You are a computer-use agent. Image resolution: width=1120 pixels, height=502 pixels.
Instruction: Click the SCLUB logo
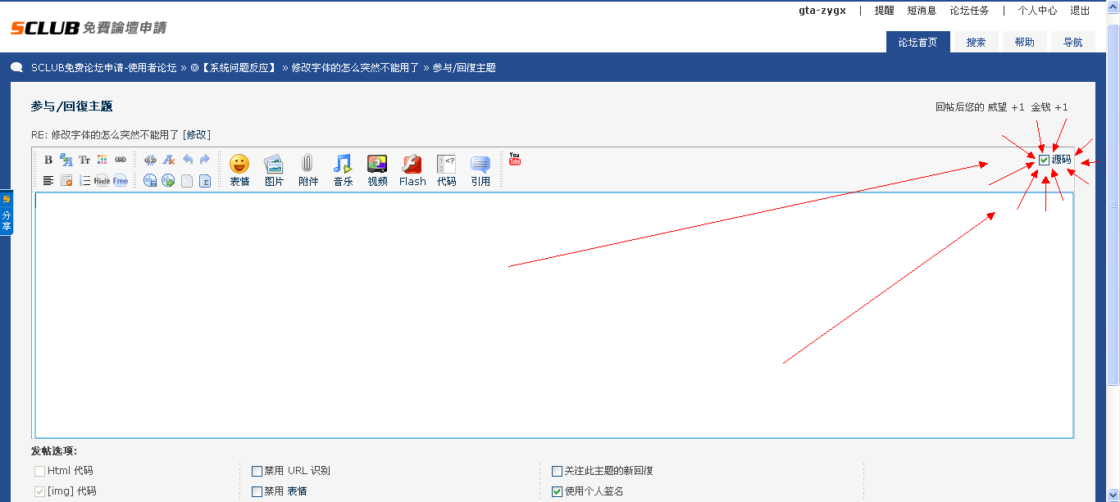coord(88,28)
